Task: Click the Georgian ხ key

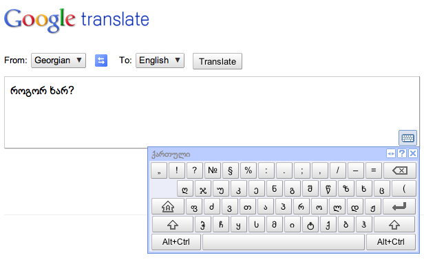Action: point(363,188)
